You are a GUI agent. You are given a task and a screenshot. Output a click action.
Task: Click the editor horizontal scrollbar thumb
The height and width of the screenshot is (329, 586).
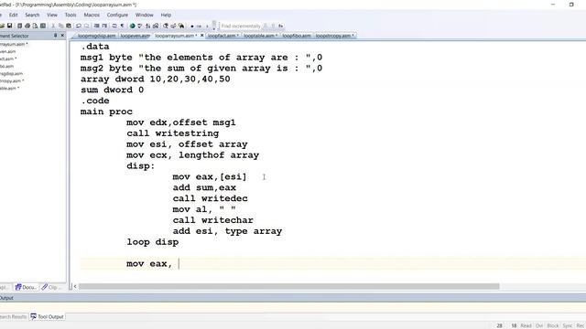[289, 286]
